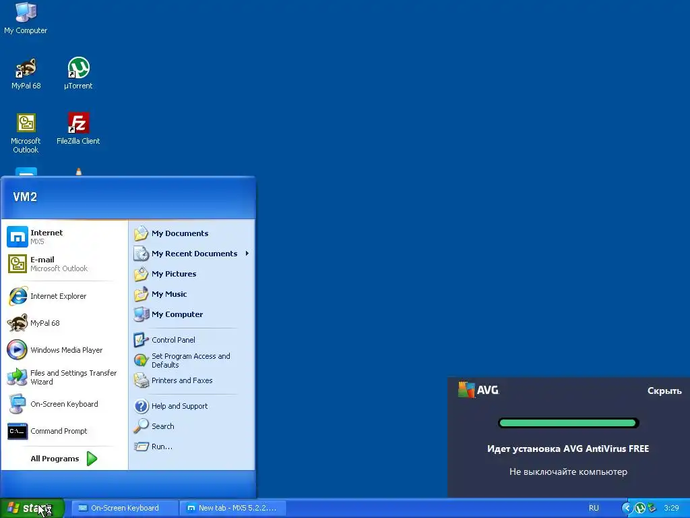
Task: Click the AVG installation progress bar
Action: (x=568, y=423)
